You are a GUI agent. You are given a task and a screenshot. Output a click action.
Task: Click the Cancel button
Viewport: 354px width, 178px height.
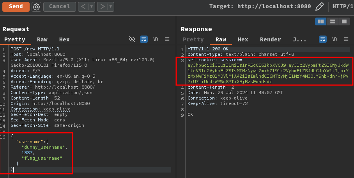pos(59,7)
